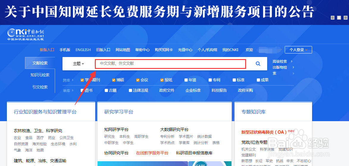
Task: Open 网站地图 navigation item
Action: click(x=123, y=50)
